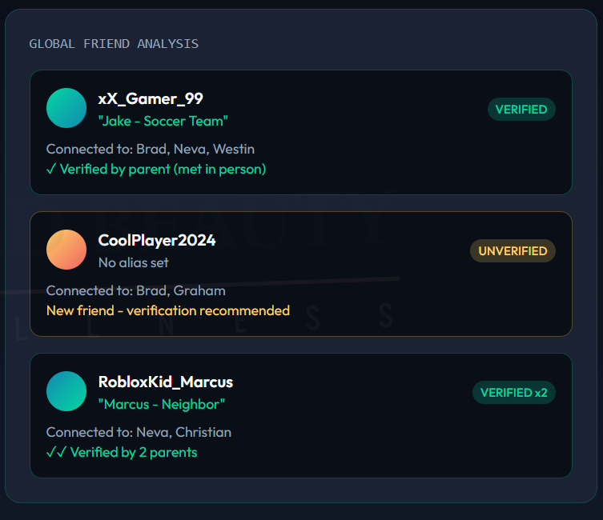The image size is (603, 520).
Task: Select the CoolPlayer2024 username
Action: point(157,241)
